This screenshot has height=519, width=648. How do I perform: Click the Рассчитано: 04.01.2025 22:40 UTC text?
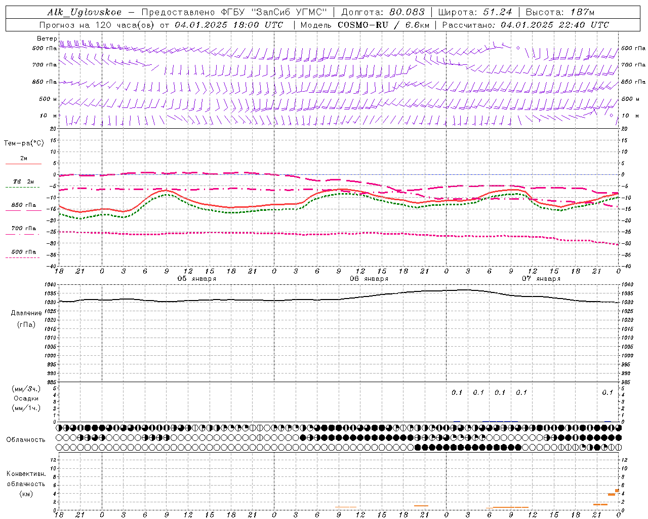point(525,25)
